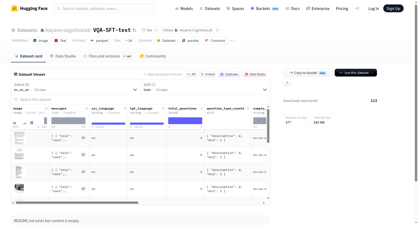Screen dimensions: 418x225
Task: Open the Use this dataset dropdown
Action: 356,73
